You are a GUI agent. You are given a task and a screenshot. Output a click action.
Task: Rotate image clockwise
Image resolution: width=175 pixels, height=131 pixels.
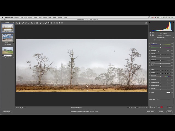[x=59, y=23]
